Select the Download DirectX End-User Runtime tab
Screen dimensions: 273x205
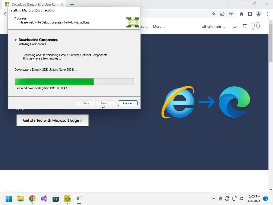pos(34,5)
